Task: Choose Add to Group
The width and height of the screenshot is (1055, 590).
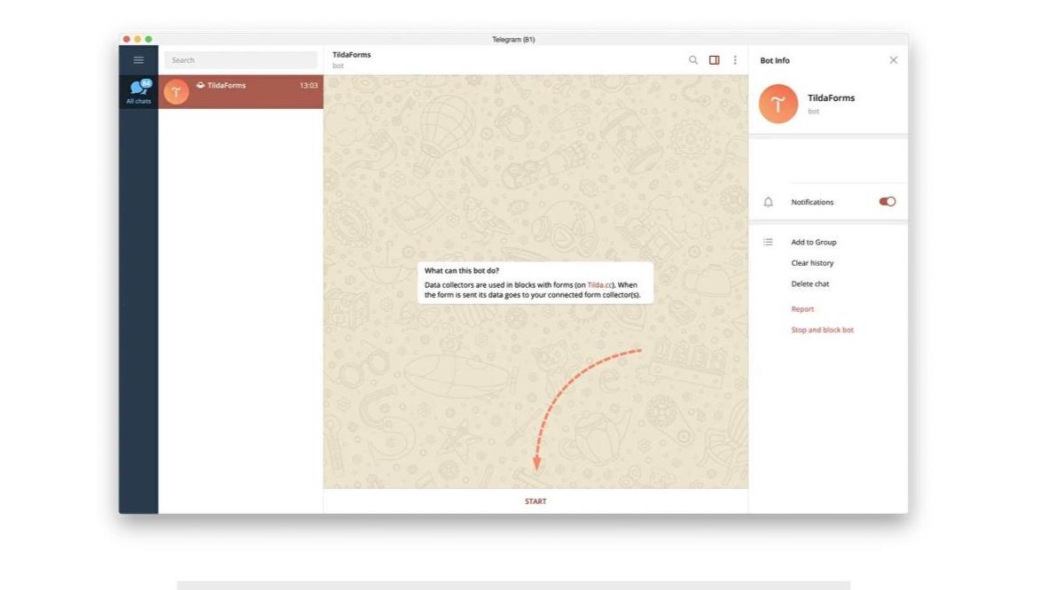Action: (x=814, y=242)
